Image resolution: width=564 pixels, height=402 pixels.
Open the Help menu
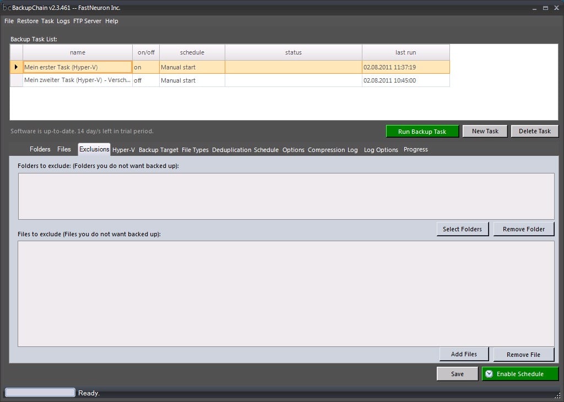tap(111, 21)
